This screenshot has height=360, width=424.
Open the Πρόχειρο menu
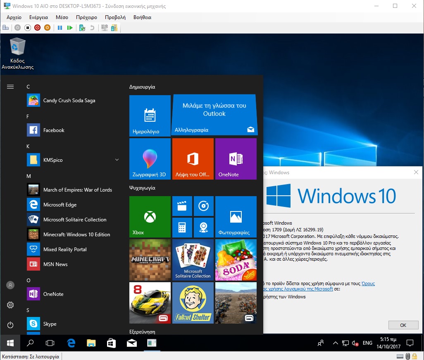click(x=86, y=17)
